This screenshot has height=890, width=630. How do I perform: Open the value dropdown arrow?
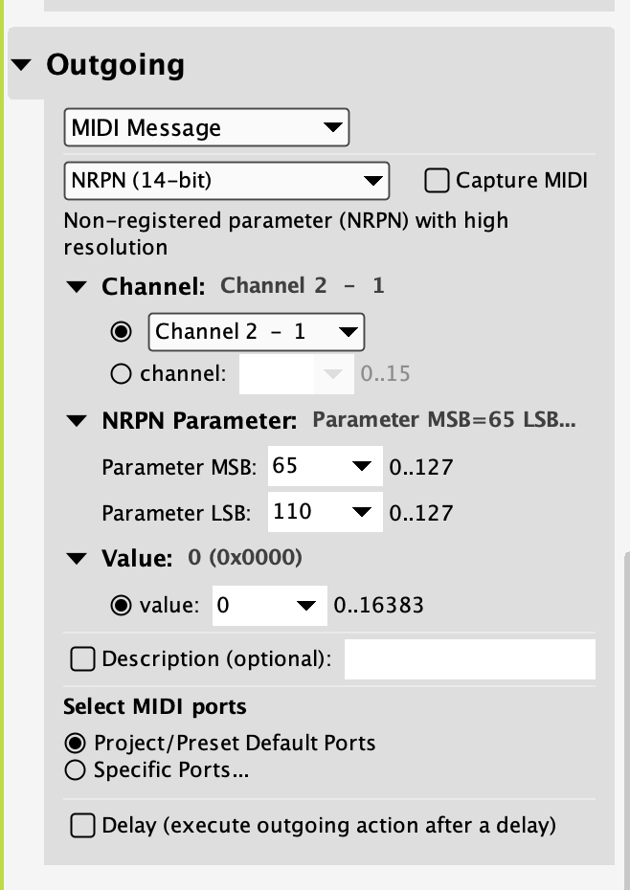coord(305,605)
